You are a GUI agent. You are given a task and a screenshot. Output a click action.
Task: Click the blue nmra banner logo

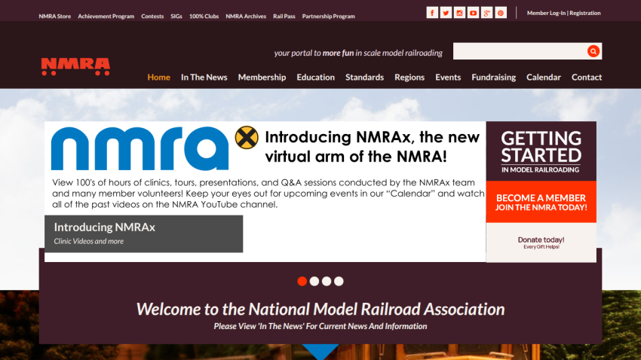140,148
